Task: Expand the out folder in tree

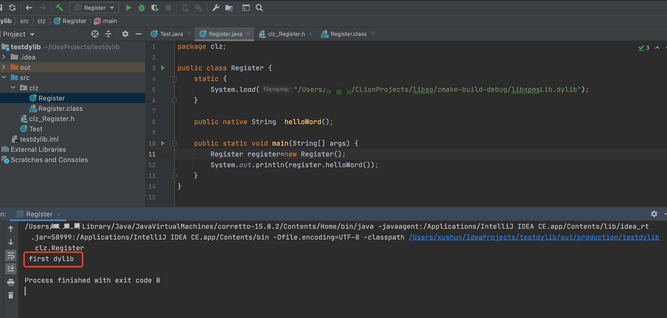Action: 4,67
